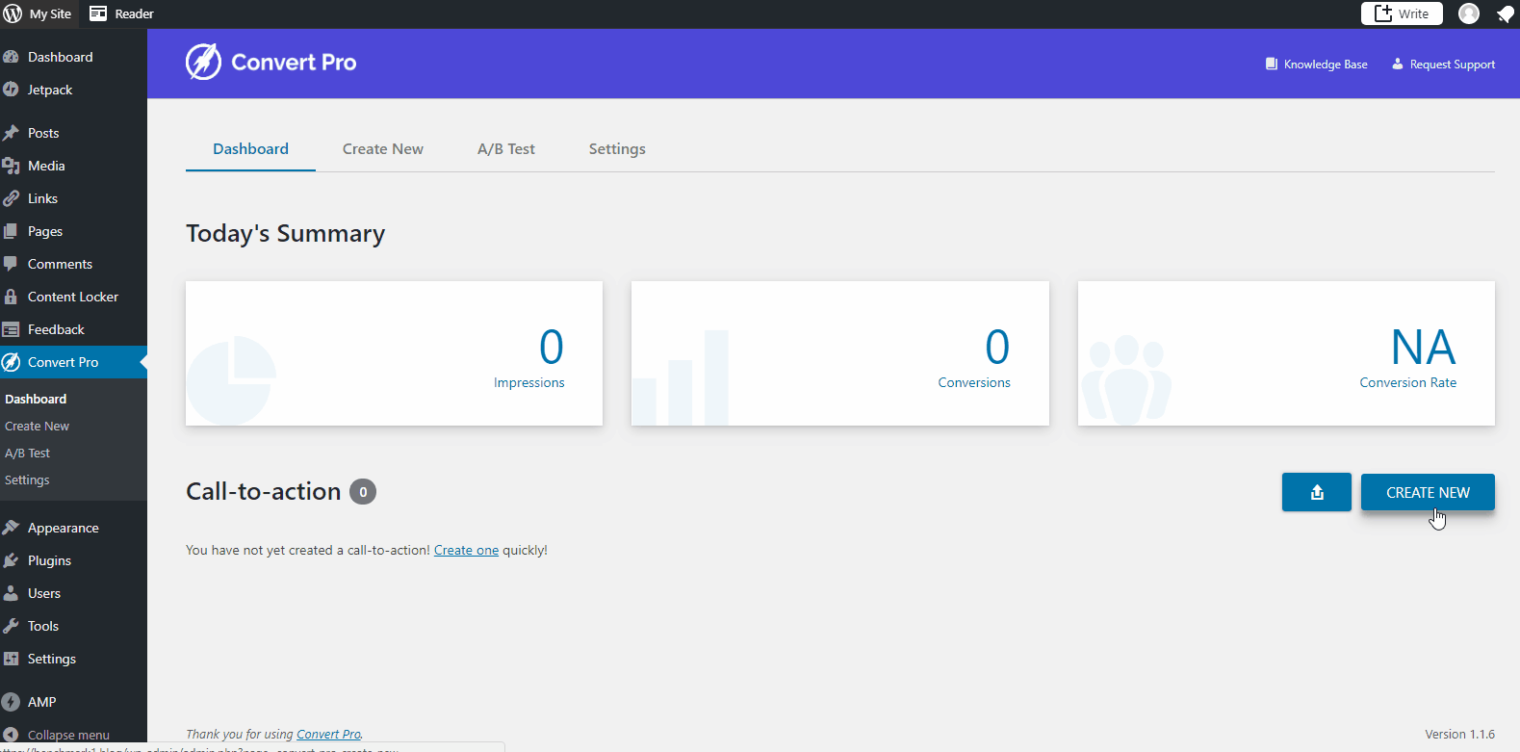Screen dimensions: 1520x752
Task: Open the Media menu label
Action: [x=46, y=166]
